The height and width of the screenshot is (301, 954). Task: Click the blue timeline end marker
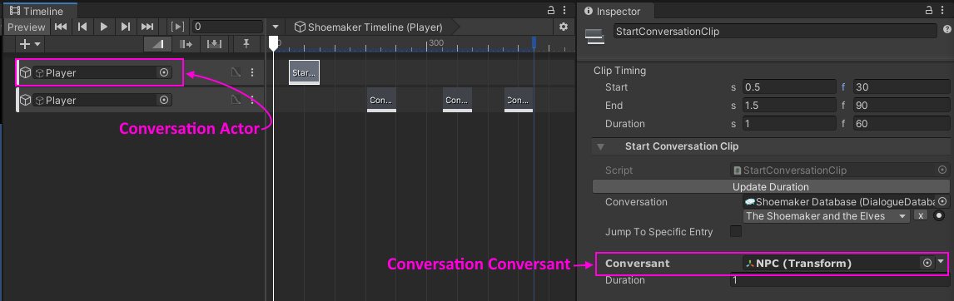point(534,42)
